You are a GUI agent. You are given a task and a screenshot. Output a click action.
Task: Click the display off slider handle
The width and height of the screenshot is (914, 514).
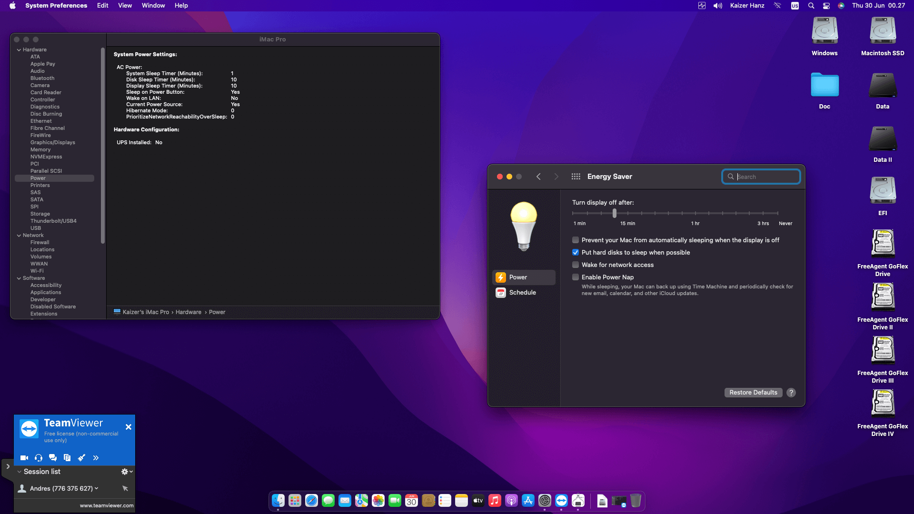(x=615, y=213)
